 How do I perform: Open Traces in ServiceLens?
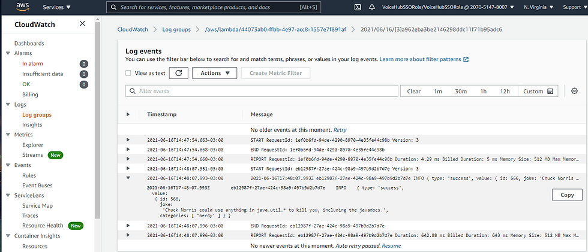[30, 215]
